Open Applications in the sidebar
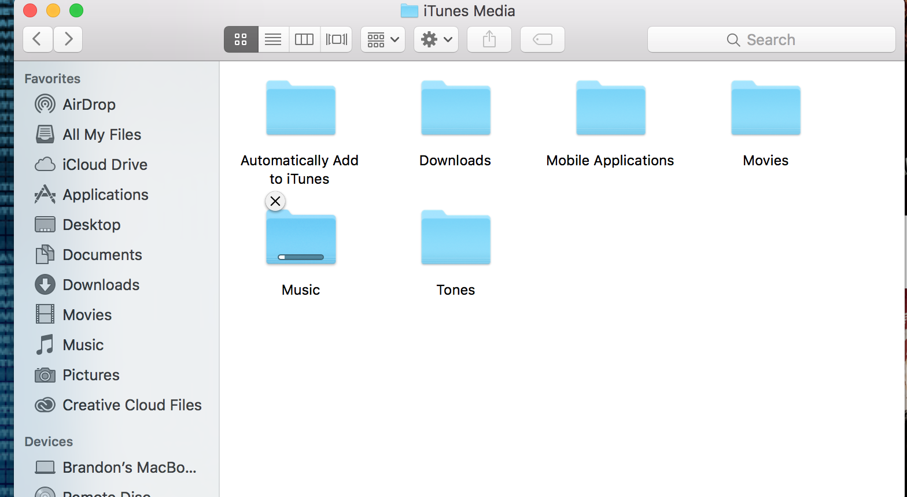The width and height of the screenshot is (907, 497). point(116,195)
